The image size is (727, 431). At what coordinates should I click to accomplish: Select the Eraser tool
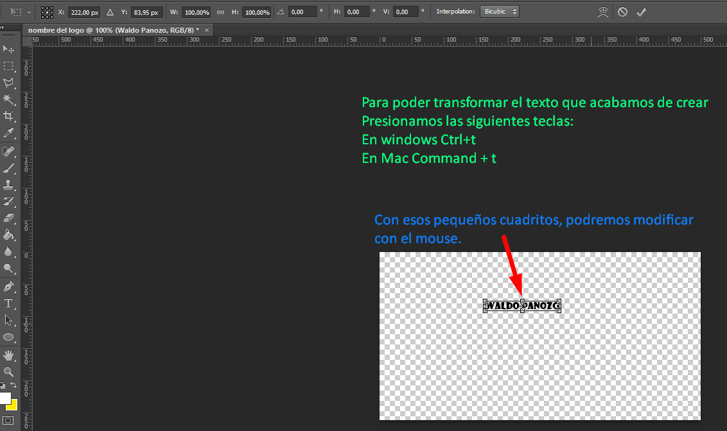[8, 218]
